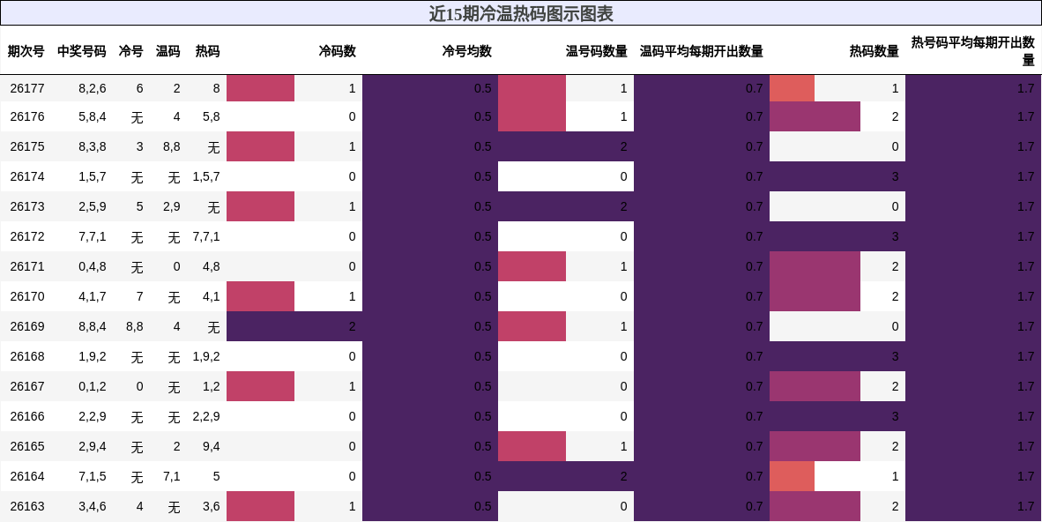The image size is (1042, 522).
Task: Select period number 26165
Action: [27, 446]
